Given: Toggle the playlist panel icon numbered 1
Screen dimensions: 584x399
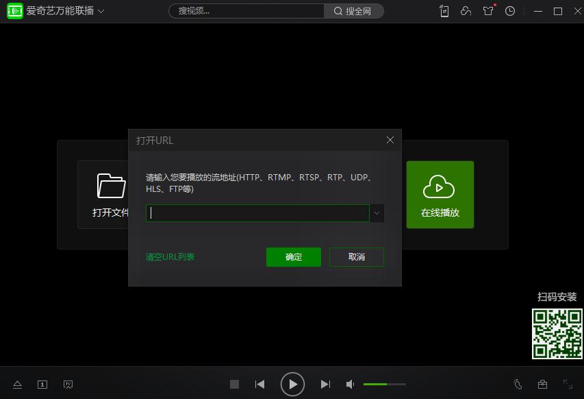Looking at the screenshot, I should tap(42, 384).
